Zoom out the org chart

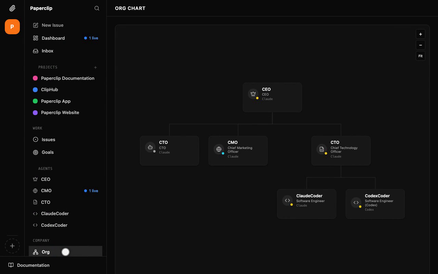421,45
